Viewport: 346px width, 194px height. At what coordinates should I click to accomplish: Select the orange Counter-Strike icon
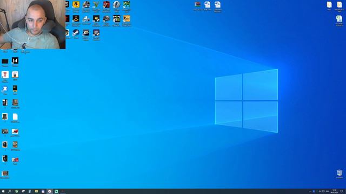pos(127,19)
